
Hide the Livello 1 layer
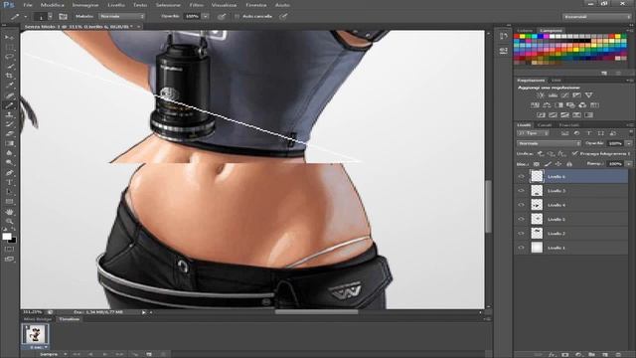[521, 248]
